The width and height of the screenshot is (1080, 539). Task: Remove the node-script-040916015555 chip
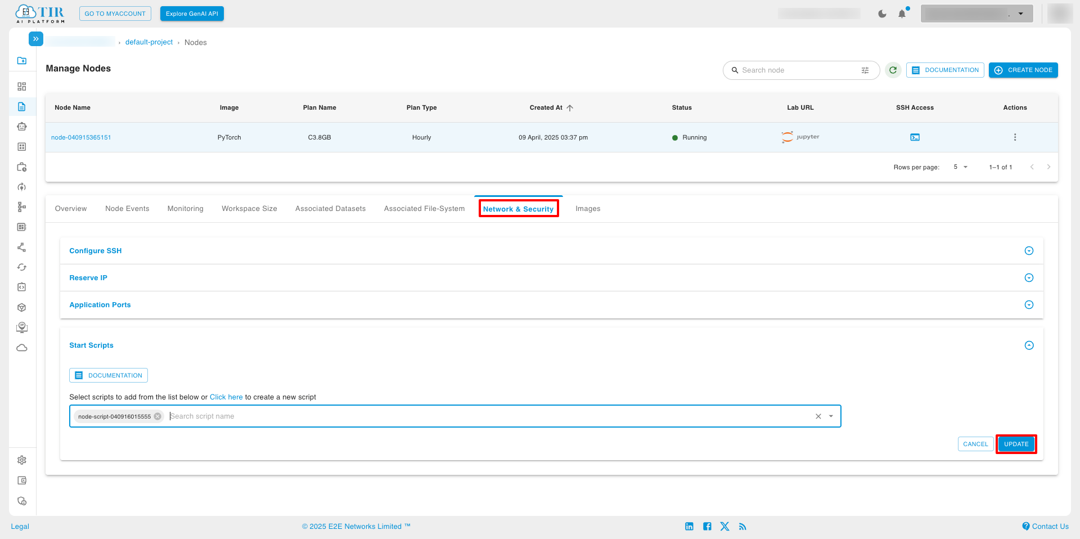[157, 416]
